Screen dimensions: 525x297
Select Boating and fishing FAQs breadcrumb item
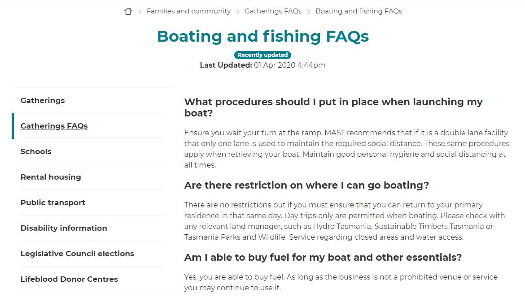359,11
